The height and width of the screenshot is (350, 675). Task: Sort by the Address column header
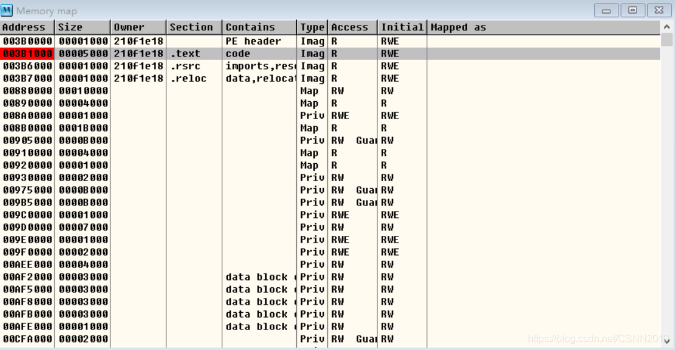pos(27,27)
